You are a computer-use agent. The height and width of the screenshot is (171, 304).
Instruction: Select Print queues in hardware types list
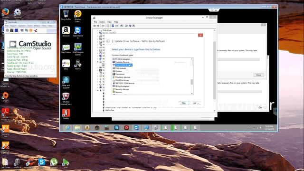click(x=119, y=68)
